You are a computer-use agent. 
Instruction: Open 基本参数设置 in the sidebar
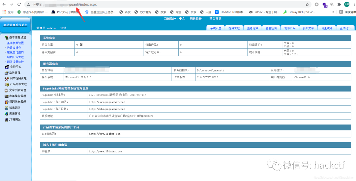click(15, 43)
